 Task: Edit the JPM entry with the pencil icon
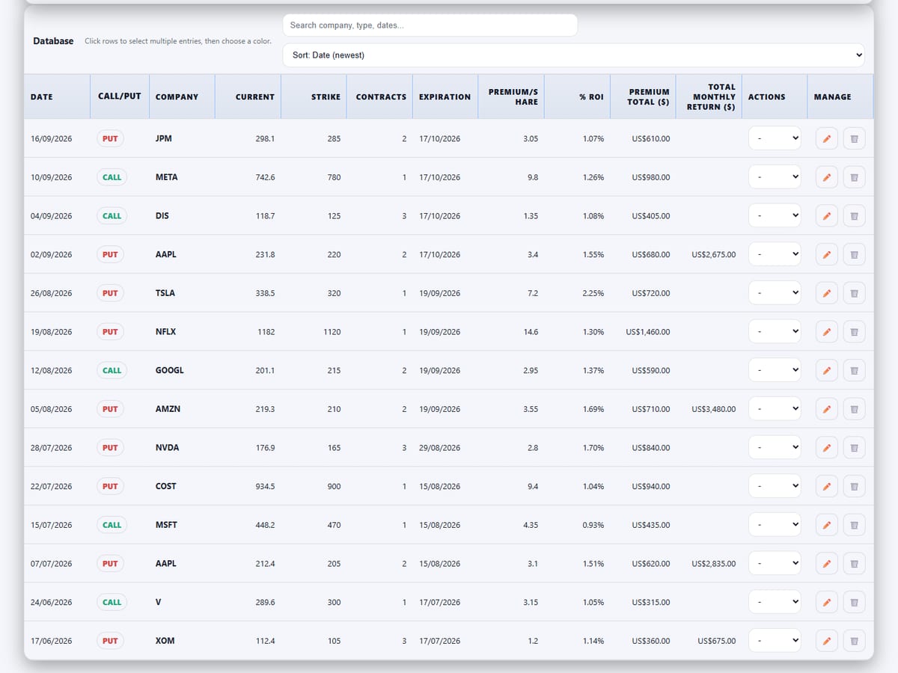click(826, 138)
